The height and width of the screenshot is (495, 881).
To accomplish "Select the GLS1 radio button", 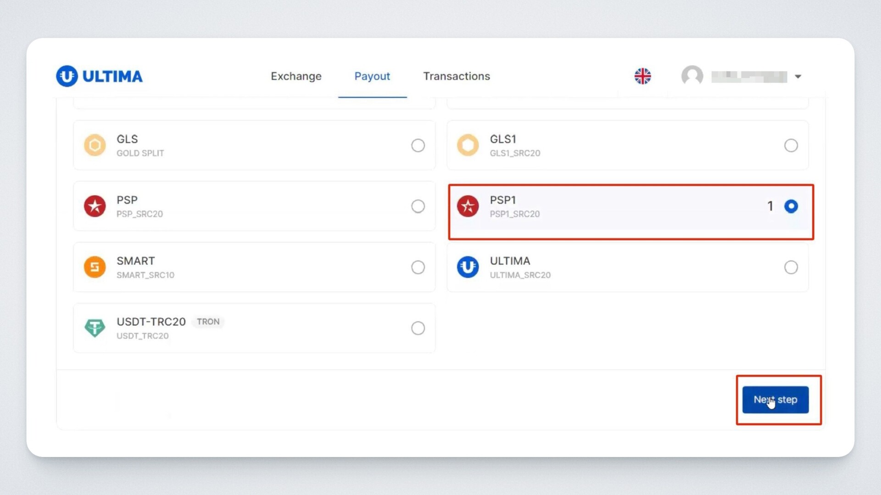I will tap(791, 145).
